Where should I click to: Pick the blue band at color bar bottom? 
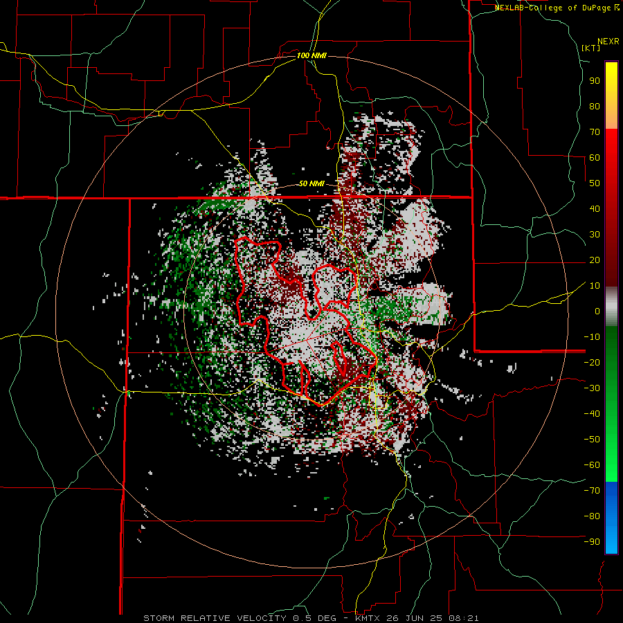[x=611, y=517]
